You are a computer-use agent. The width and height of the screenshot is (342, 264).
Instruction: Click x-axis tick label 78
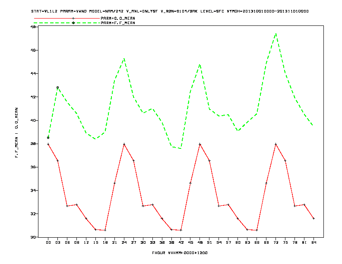[x=294, y=242]
